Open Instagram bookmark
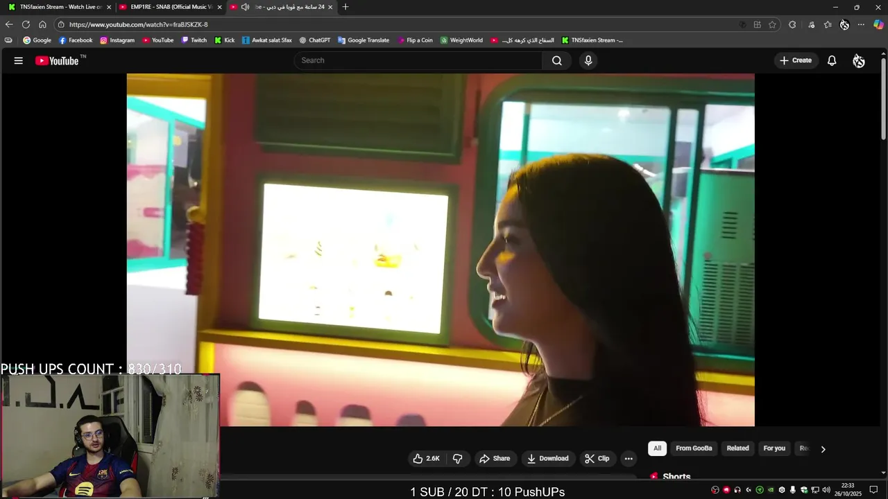 pos(117,40)
